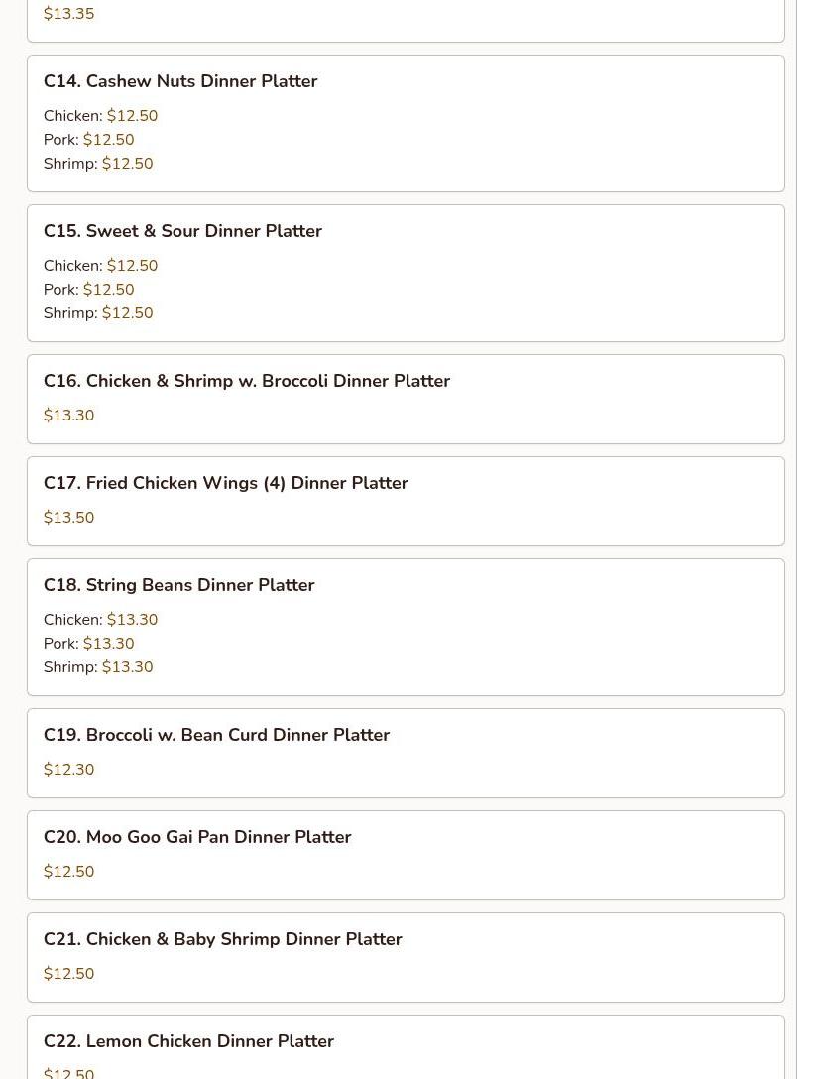The width and height of the screenshot is (817, 1079).
Task: Select Chicken option for Cashew Nuts Platter
Action: [x=100, y=116]
